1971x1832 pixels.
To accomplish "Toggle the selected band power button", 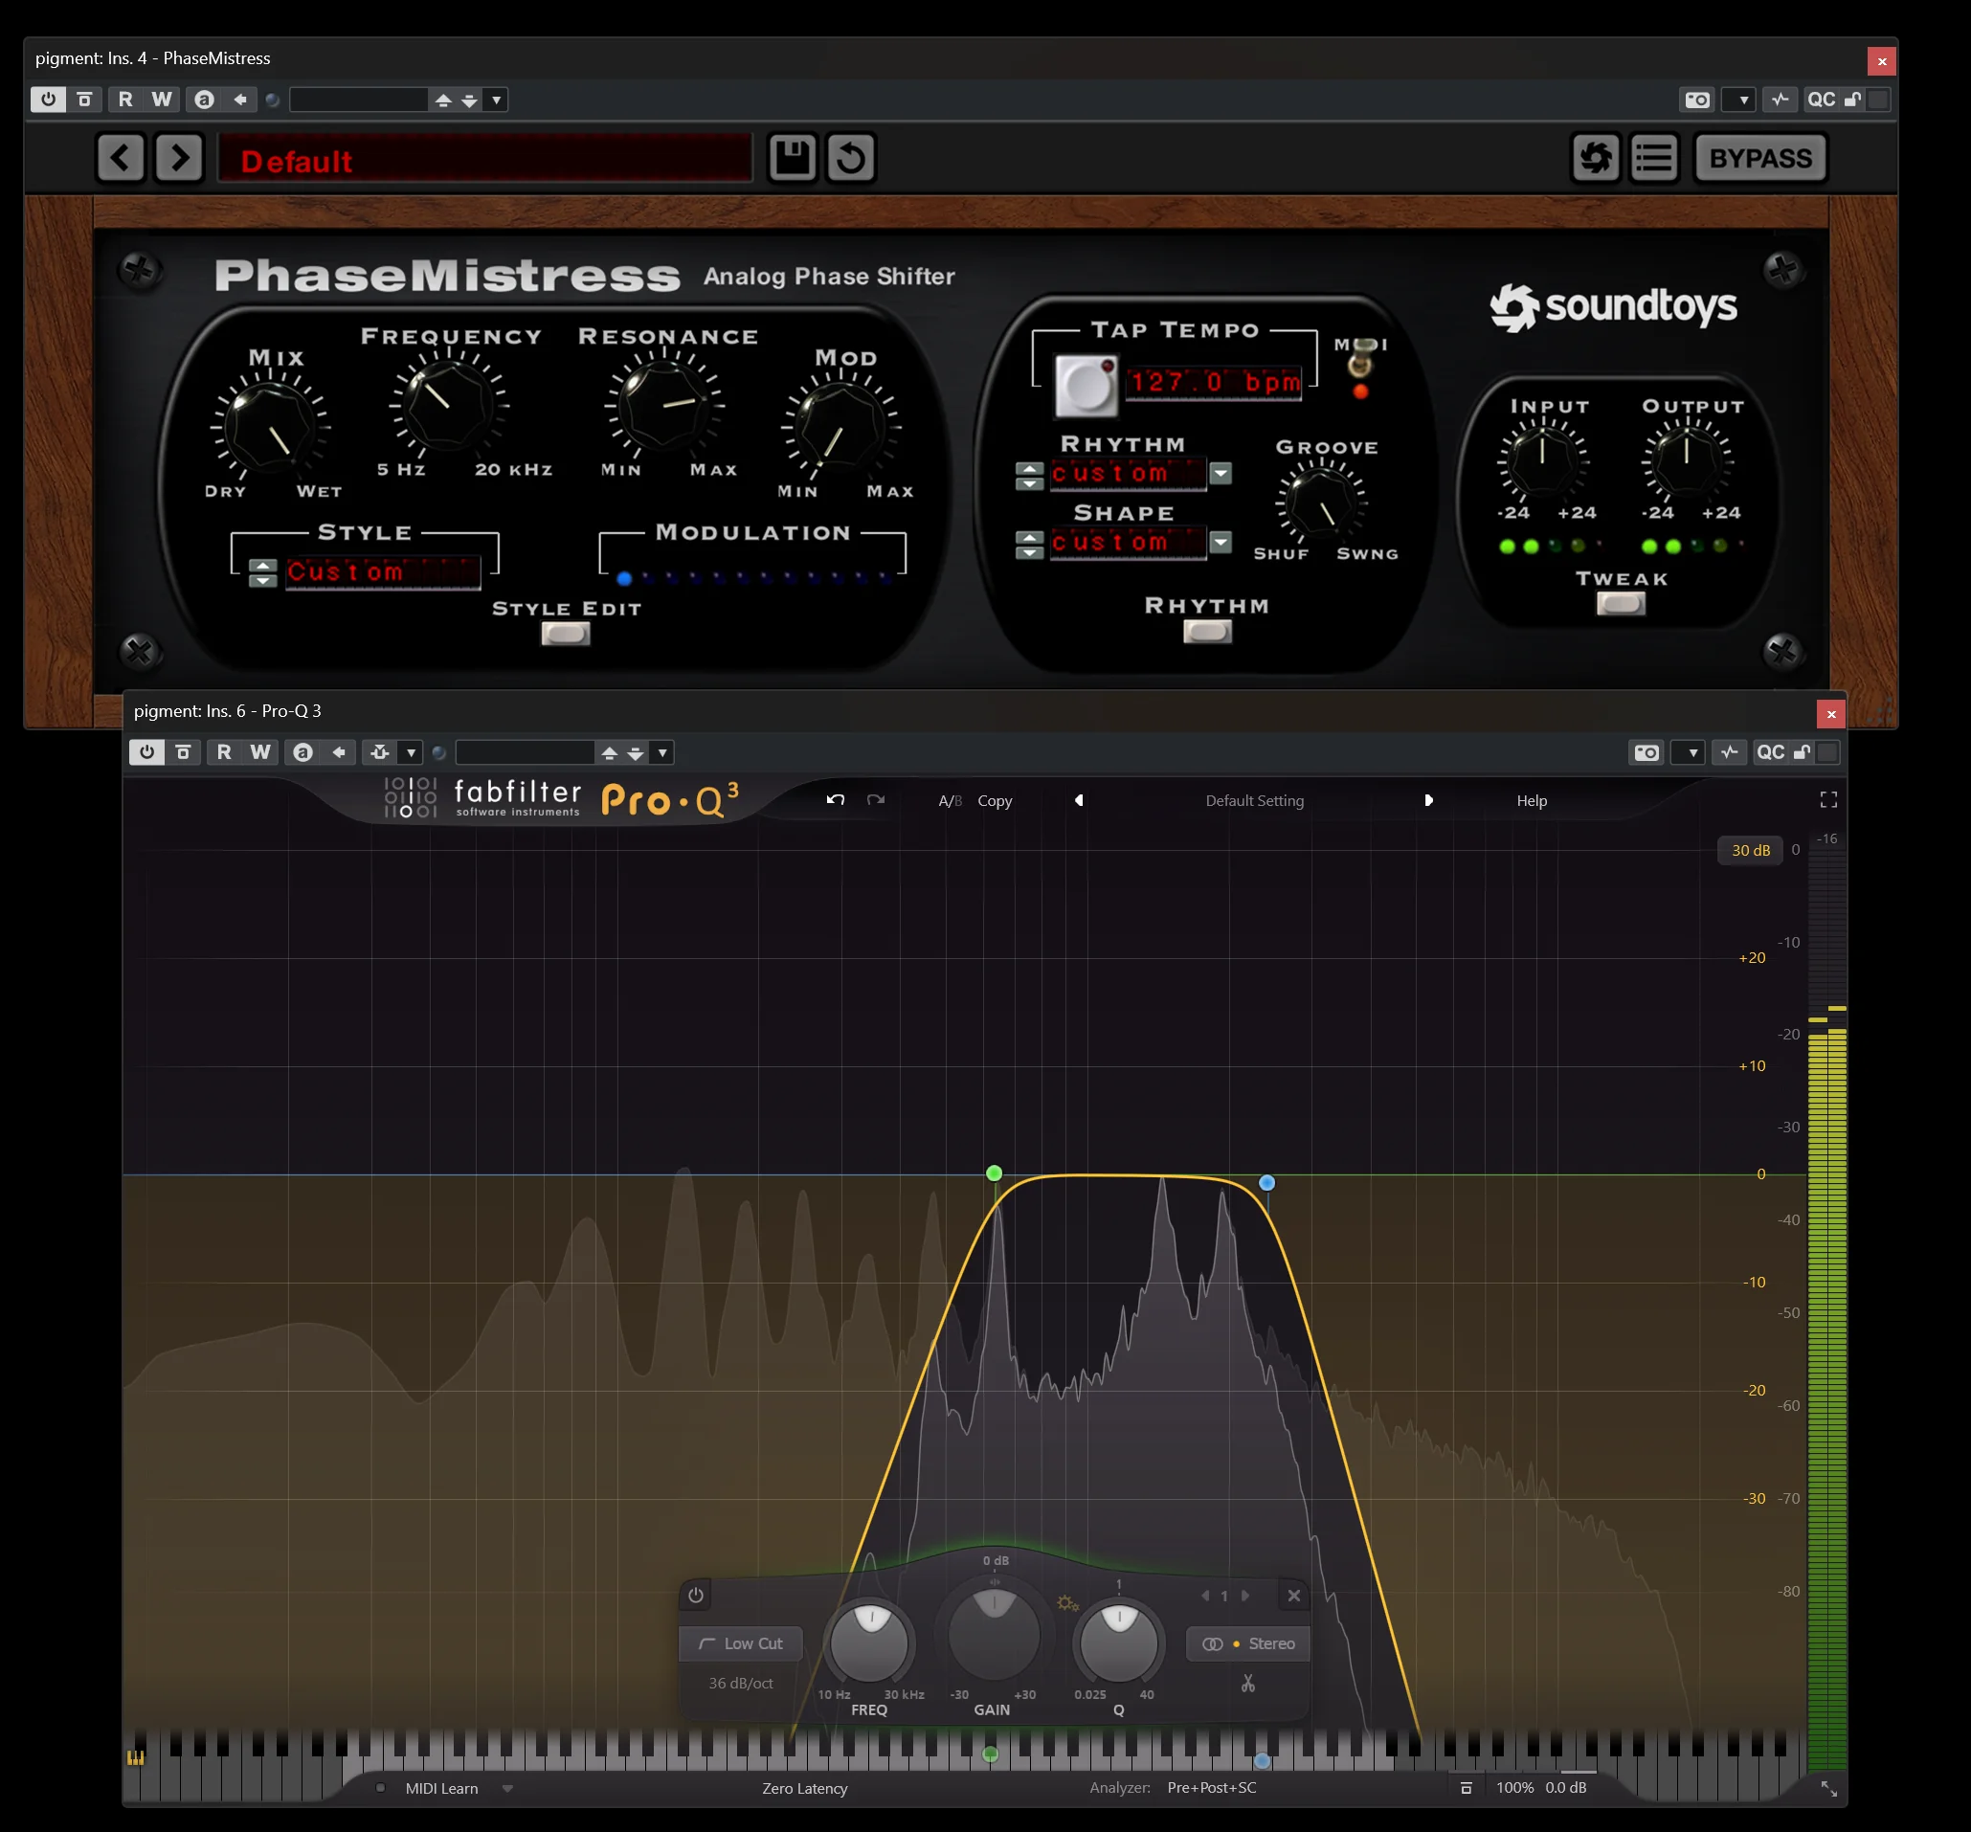I will pyautogui.click(x=696, y=1595).
